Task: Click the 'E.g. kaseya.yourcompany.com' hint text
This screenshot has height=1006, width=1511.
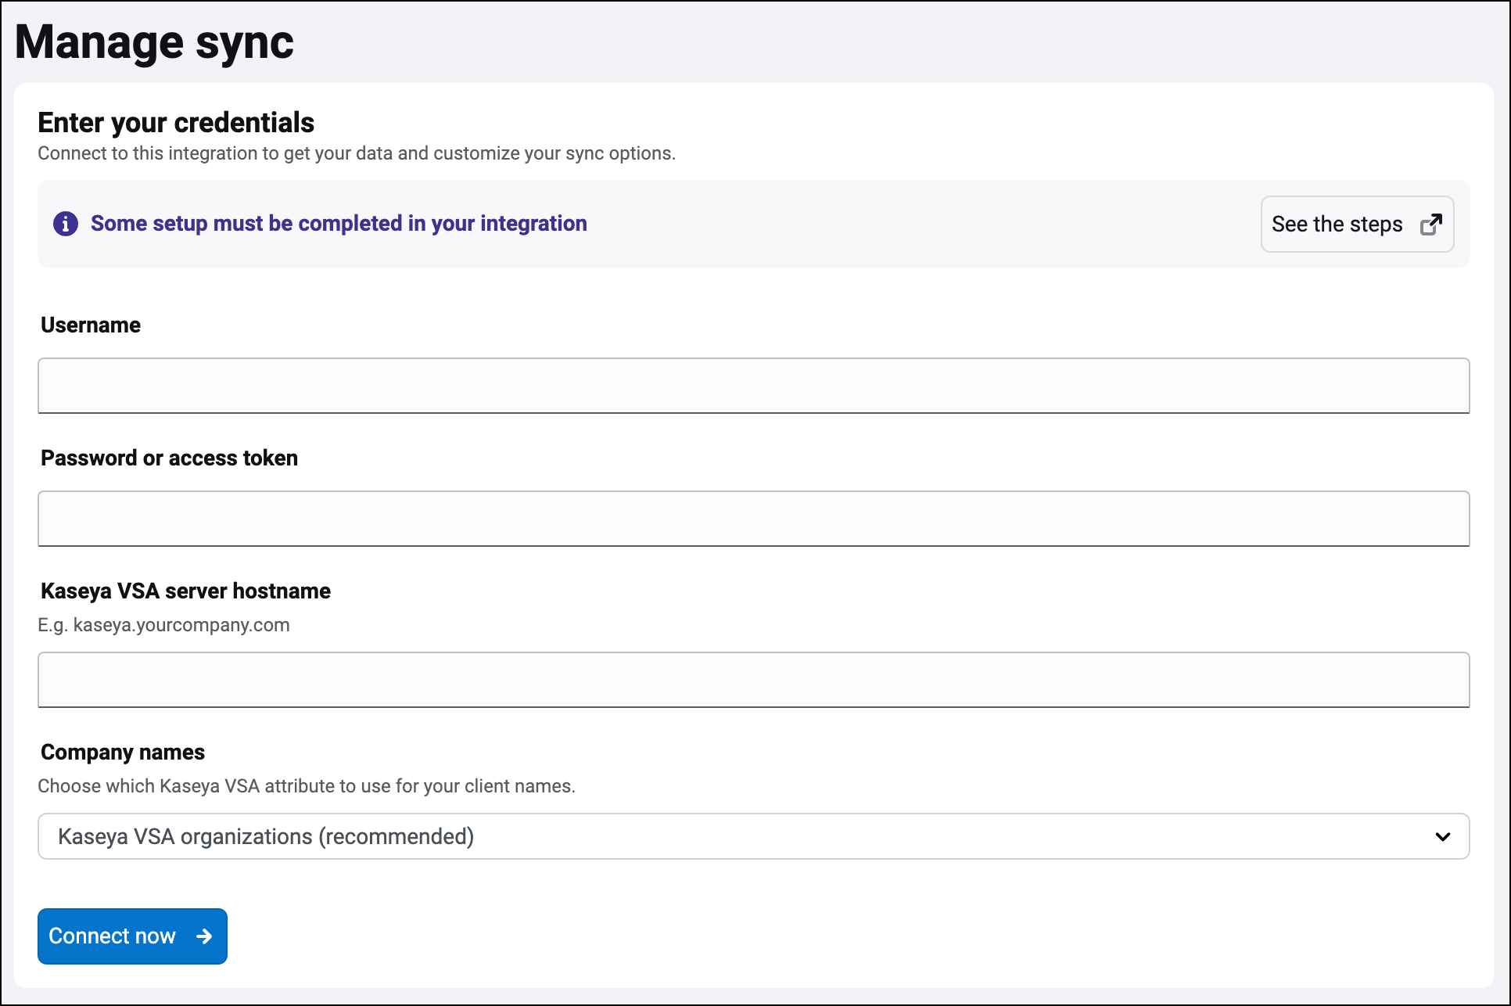Action: click(x=163, y=625)
